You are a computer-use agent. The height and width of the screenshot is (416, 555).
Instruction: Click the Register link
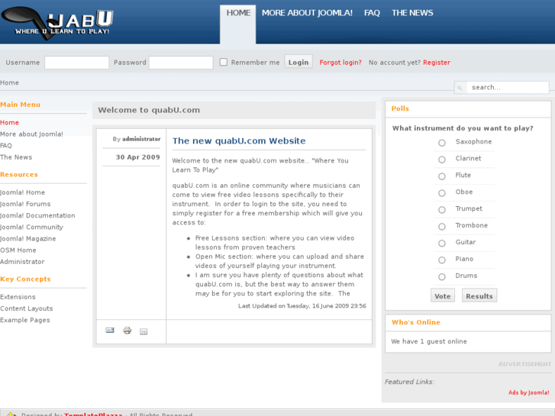(x=437, y=63)
